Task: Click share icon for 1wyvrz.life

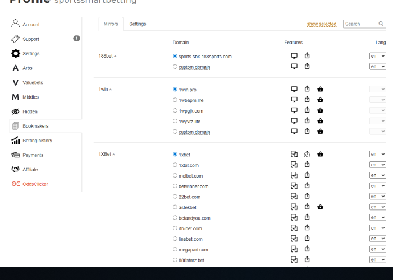Action: [x=307, y=120]
